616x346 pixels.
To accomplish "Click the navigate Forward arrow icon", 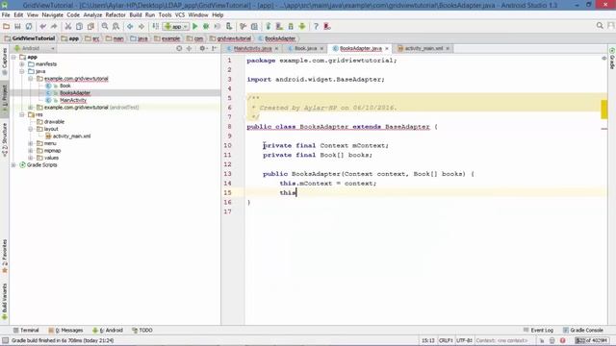I will [x=141, y=26].
